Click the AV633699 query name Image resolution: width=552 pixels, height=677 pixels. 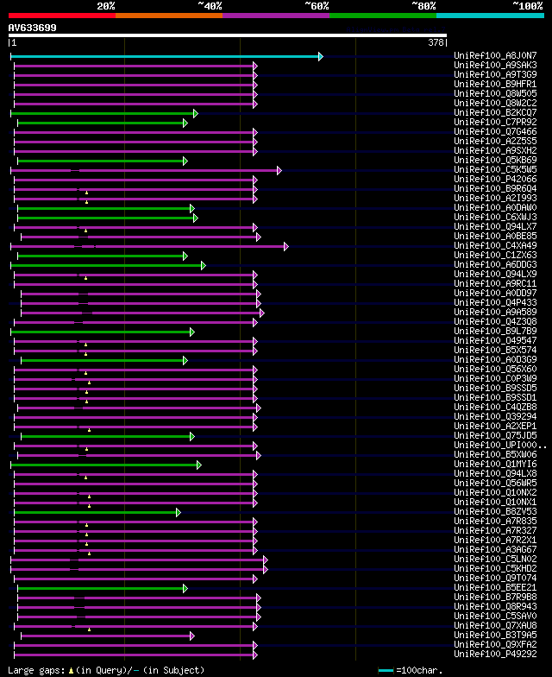[x=33, y=28]
